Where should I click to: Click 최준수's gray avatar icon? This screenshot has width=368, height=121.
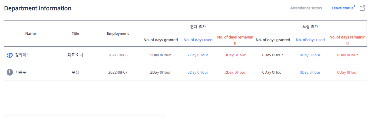(x=10, y=72)
